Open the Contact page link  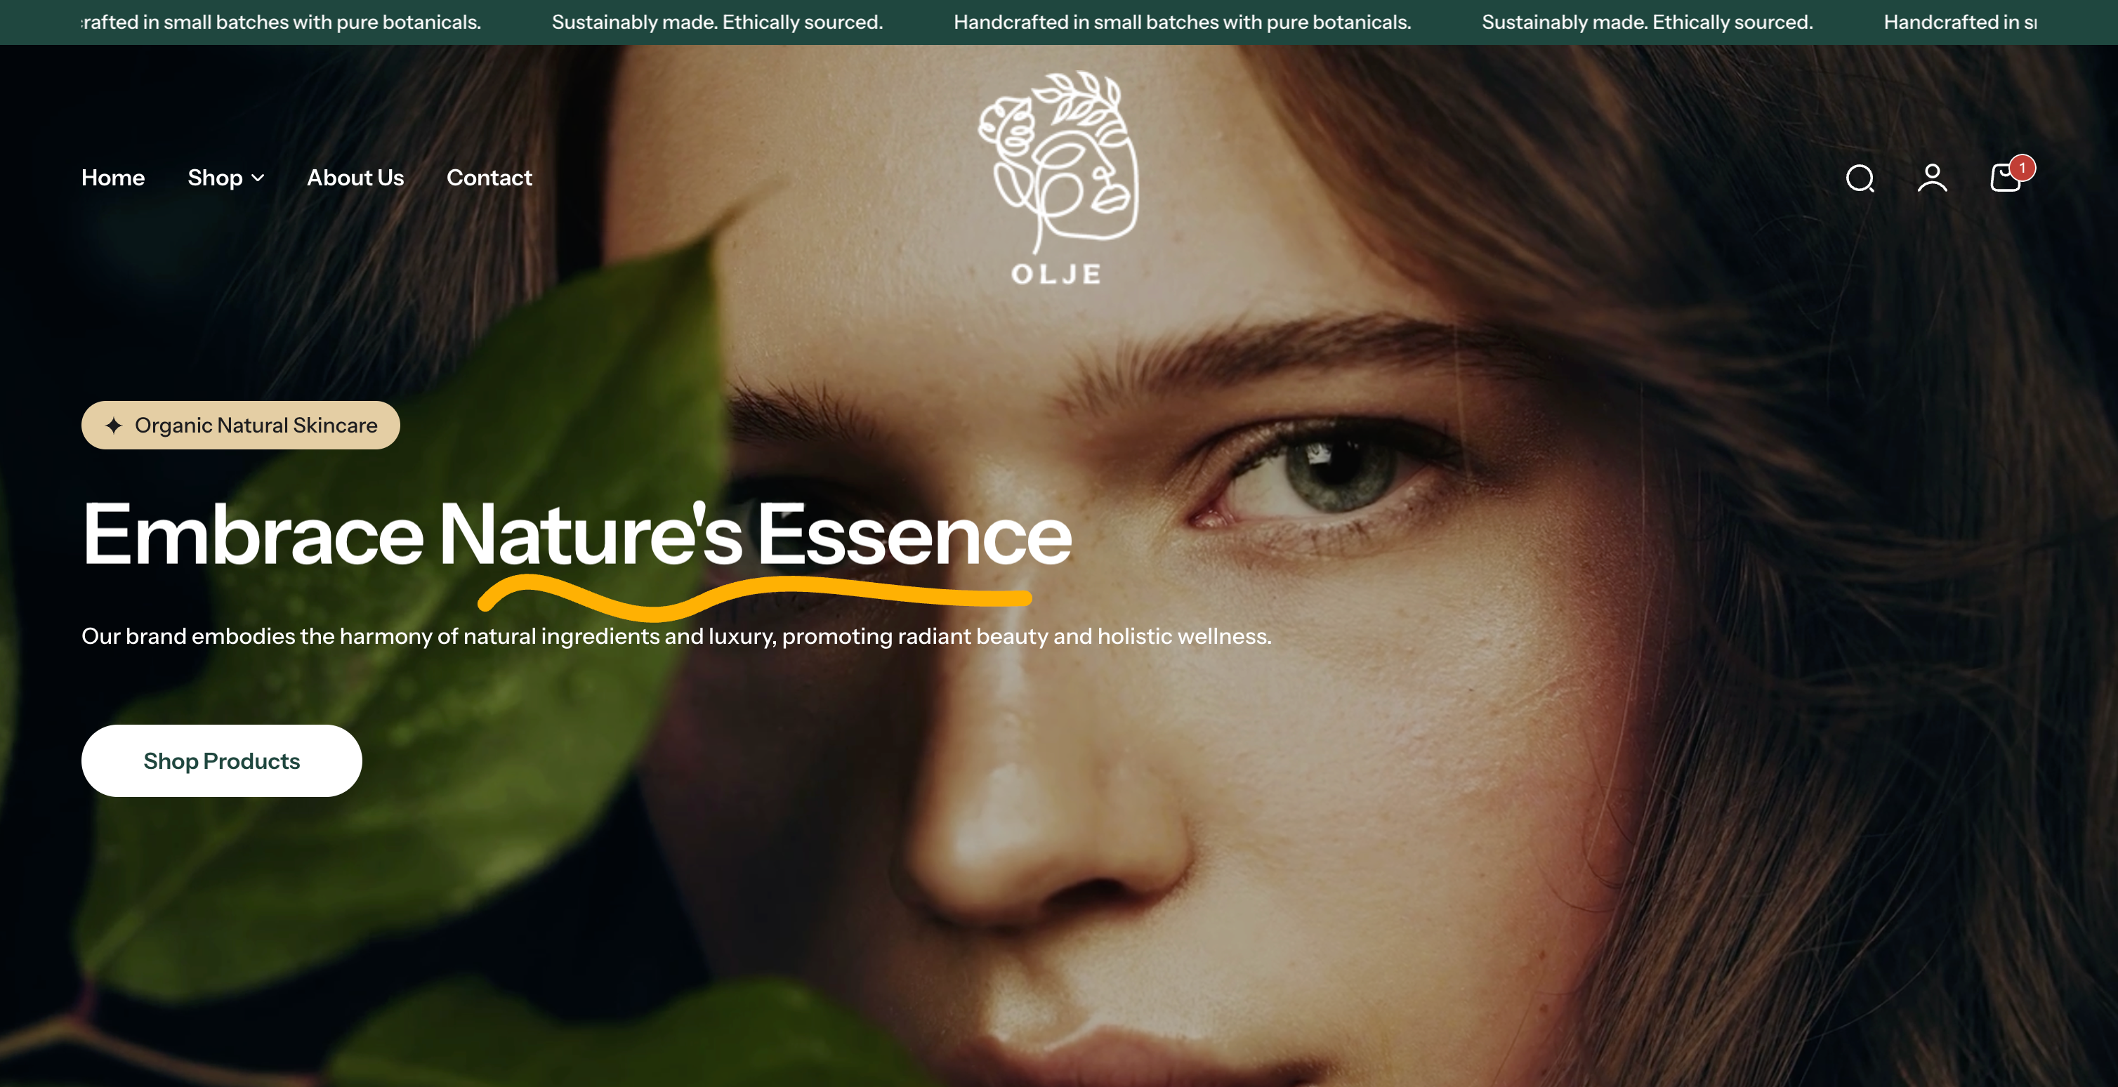pos(489,178)
